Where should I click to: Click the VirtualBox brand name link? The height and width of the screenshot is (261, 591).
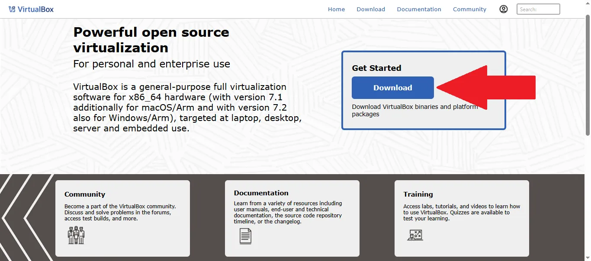(x=35, y=9)
